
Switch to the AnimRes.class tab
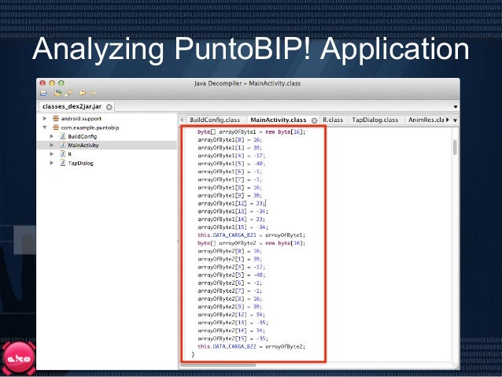[426, 120]
